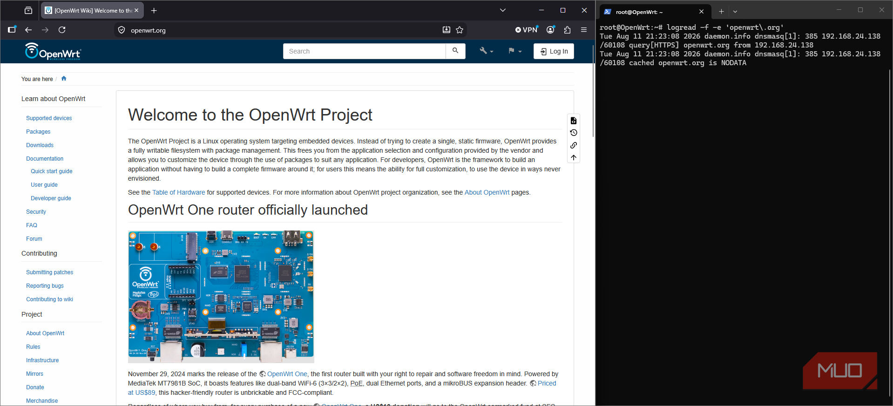Click the wiki search magnifier button
The width and height of the screenshot is (893, 406).
[455, 51]
